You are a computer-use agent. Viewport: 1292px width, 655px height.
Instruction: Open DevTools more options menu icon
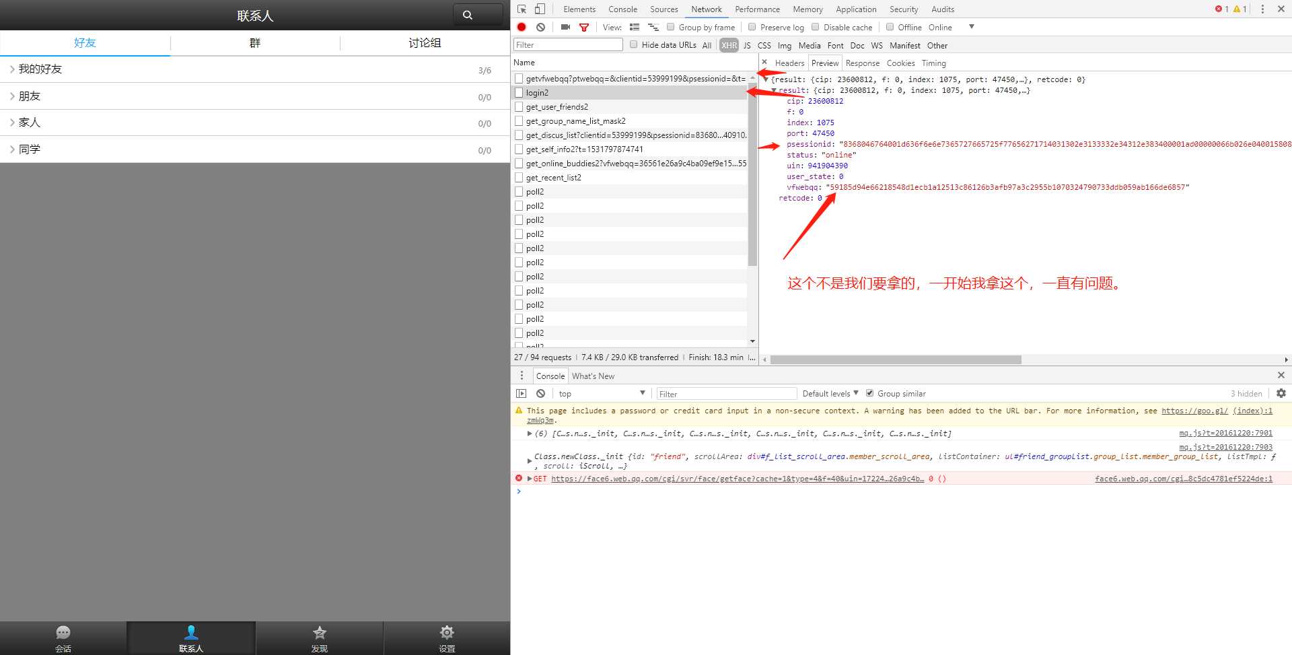point(1262,9)
